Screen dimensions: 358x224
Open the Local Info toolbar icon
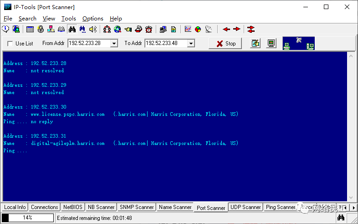click(x=5, y=29)
